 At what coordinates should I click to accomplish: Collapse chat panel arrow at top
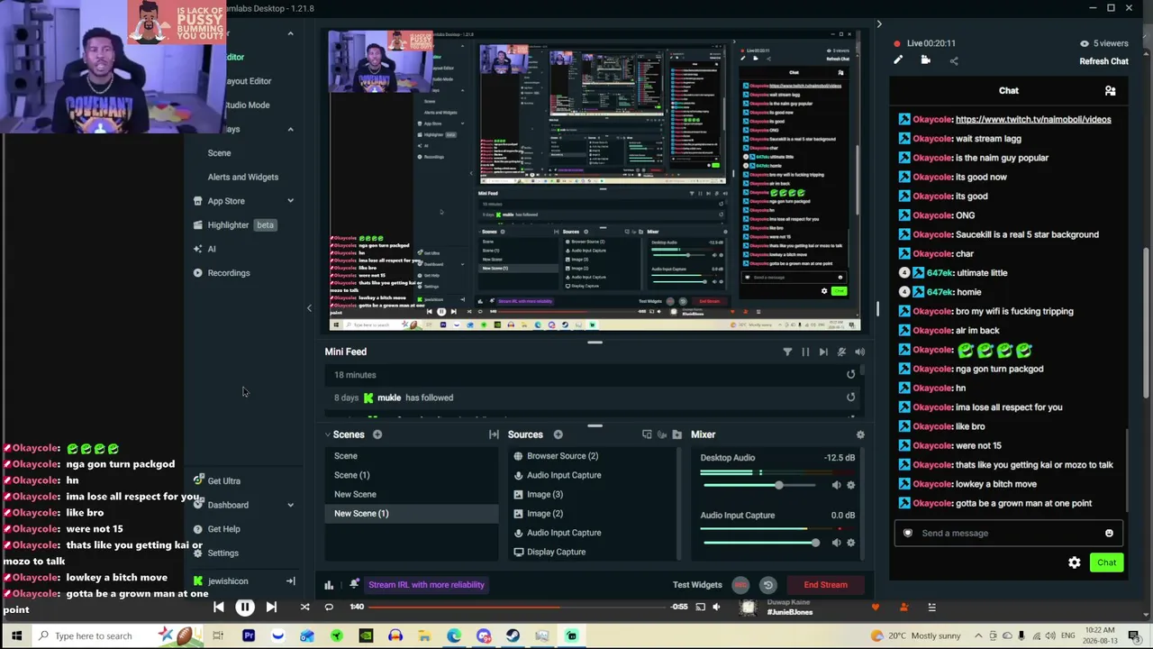(879, 24)
